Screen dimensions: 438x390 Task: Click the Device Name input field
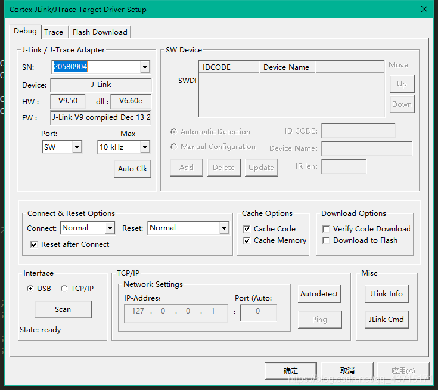[x=367, y=148]
